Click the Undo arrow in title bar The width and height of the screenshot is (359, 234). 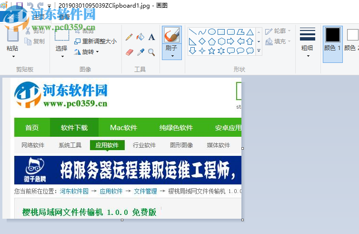point(30,5)
